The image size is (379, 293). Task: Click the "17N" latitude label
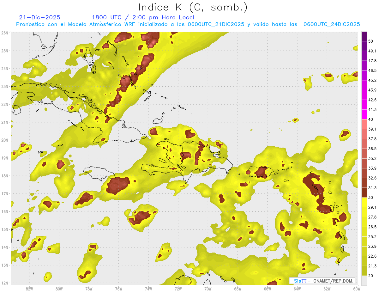[5, 193]
